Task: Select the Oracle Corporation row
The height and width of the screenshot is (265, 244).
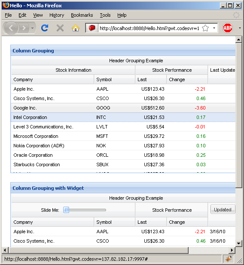Action: (123, 155)
